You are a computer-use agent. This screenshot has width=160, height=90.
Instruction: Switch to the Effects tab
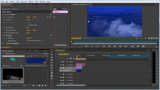(37, 51)
